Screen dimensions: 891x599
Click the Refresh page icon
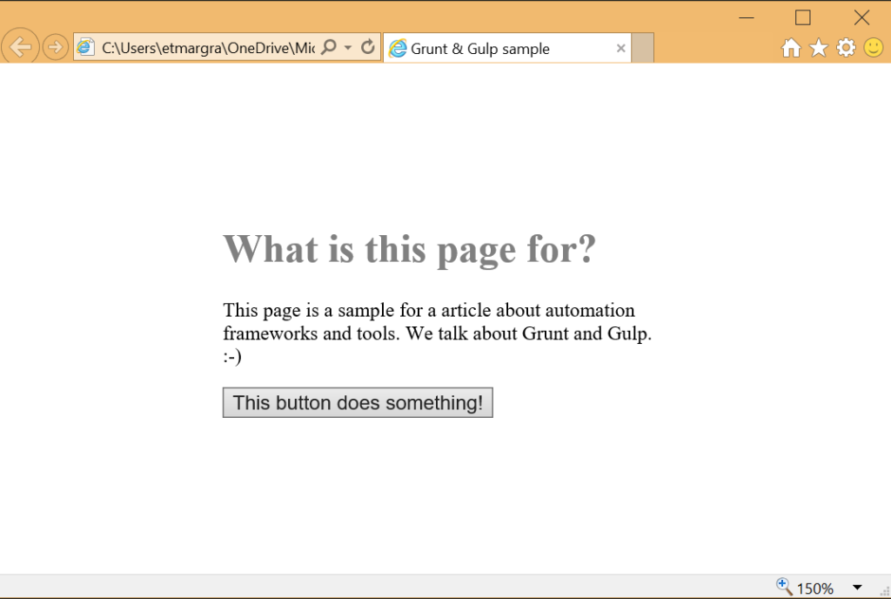click(368, 48)
